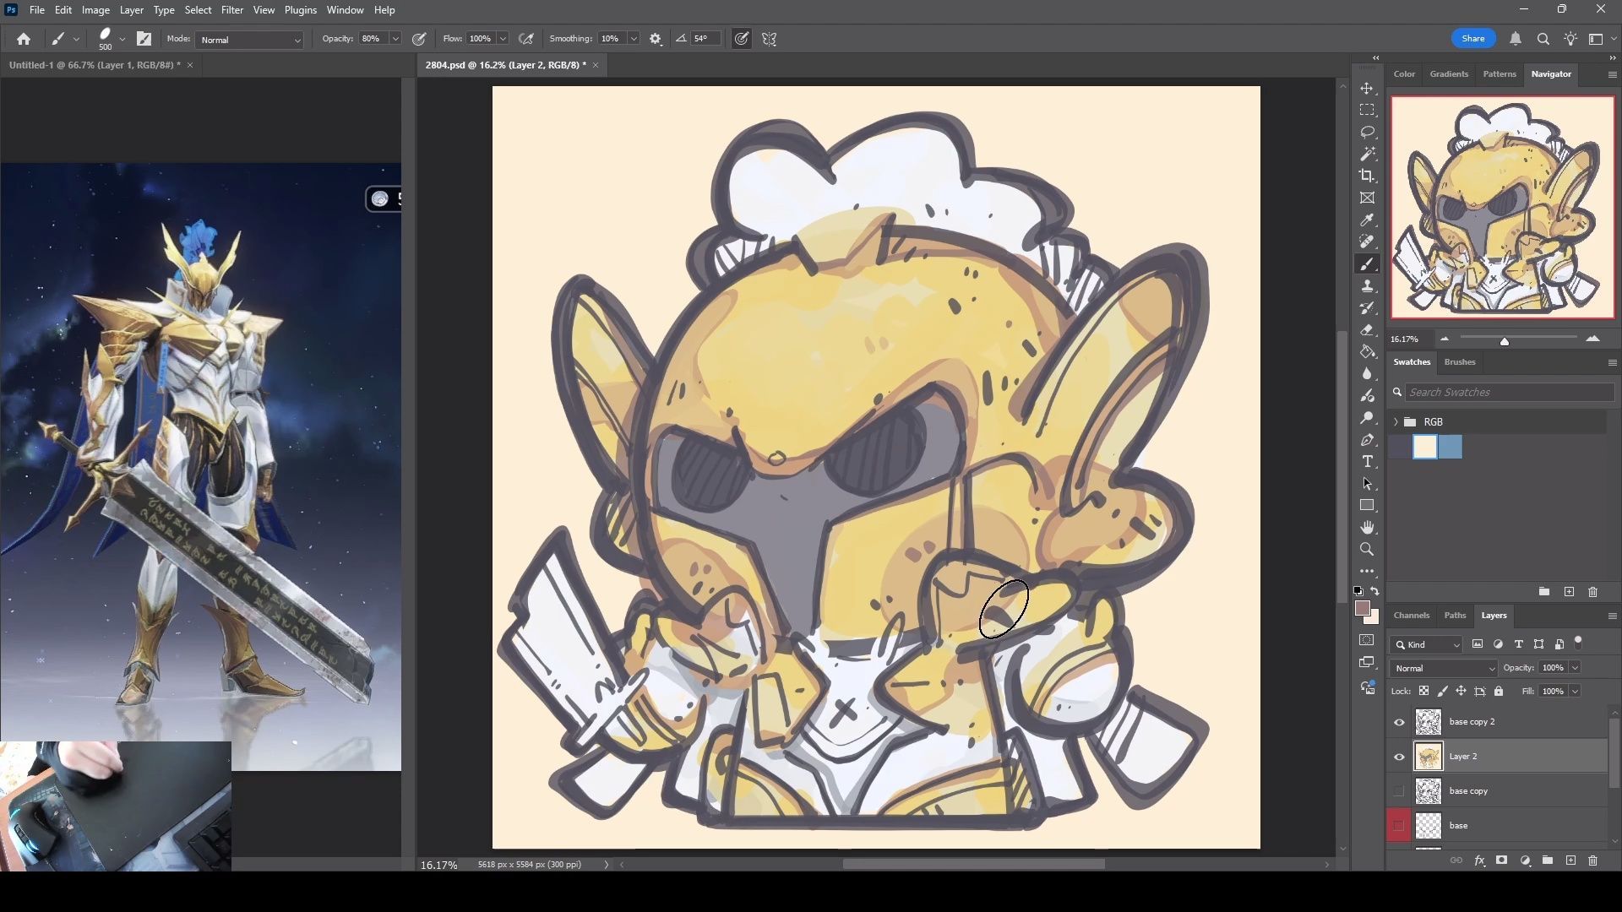Toggle lock all for layer
Viewport: 1622px width, 912px height.
click(x=1499, y=691)
